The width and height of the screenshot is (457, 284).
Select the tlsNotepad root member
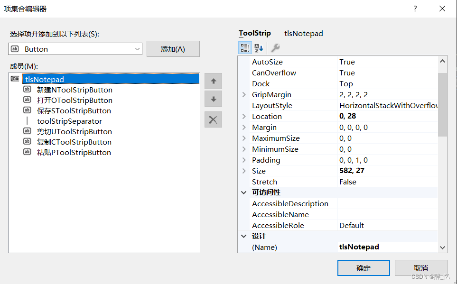tap(45, 79)
